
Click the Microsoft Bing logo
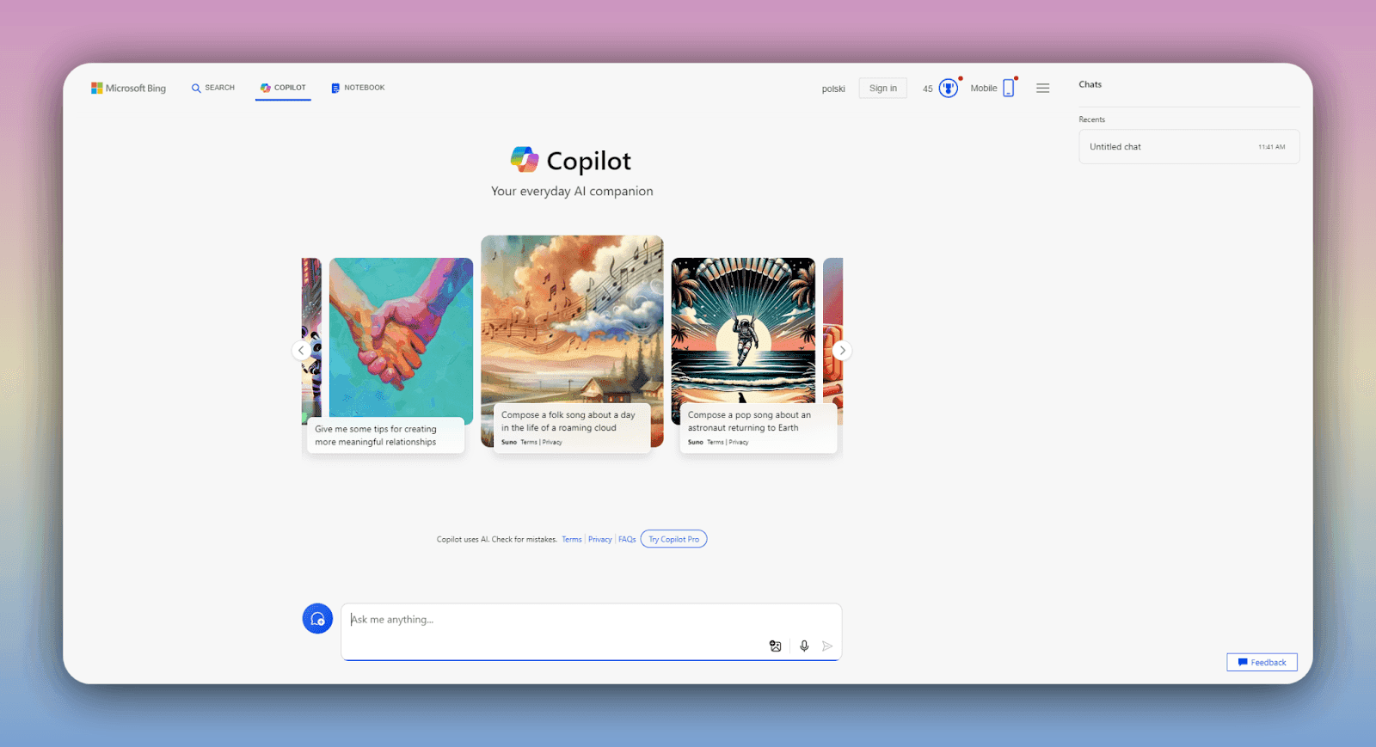tap(128, 88)
